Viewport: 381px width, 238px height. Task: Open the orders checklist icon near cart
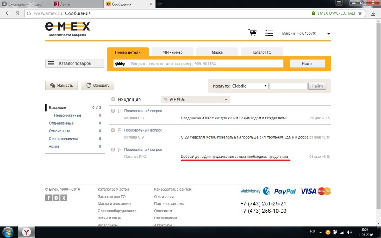tap(269, 33)
